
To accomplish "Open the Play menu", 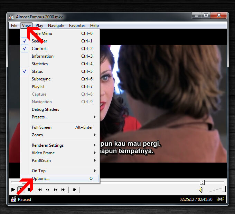I will [39, 26].
